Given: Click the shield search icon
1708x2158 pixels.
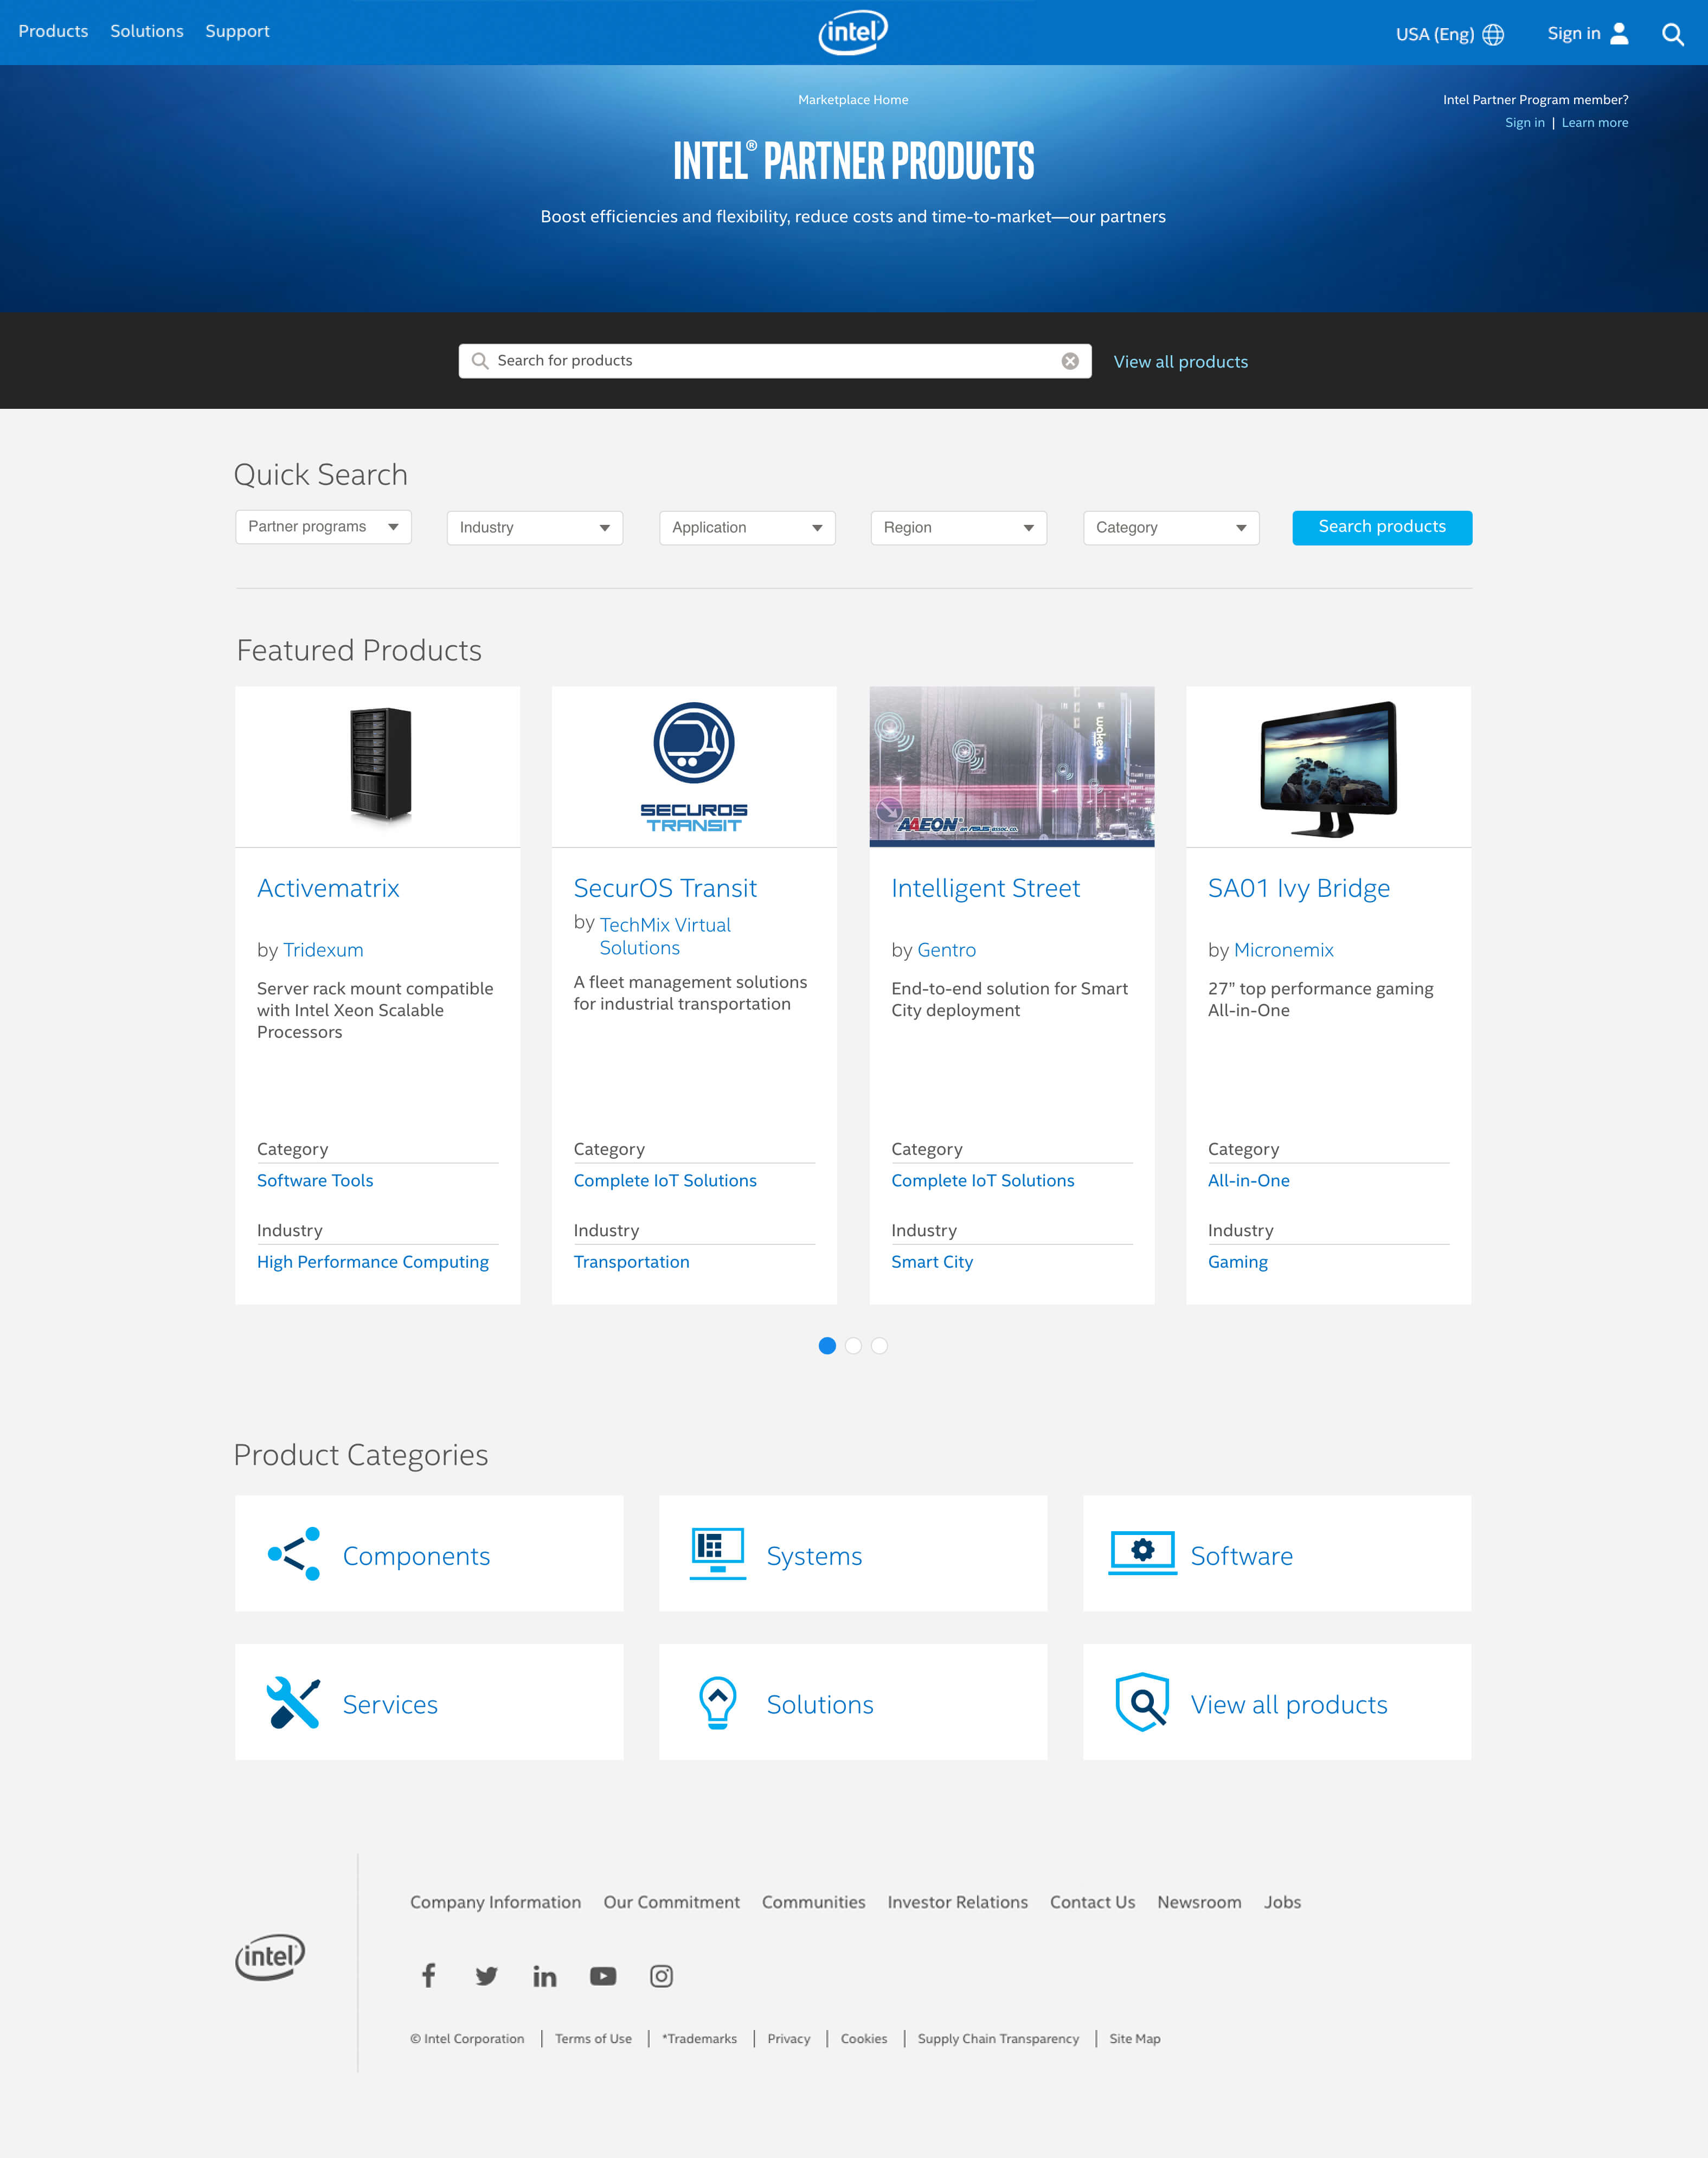Looking at the screenshot, I should 1142,1702.
